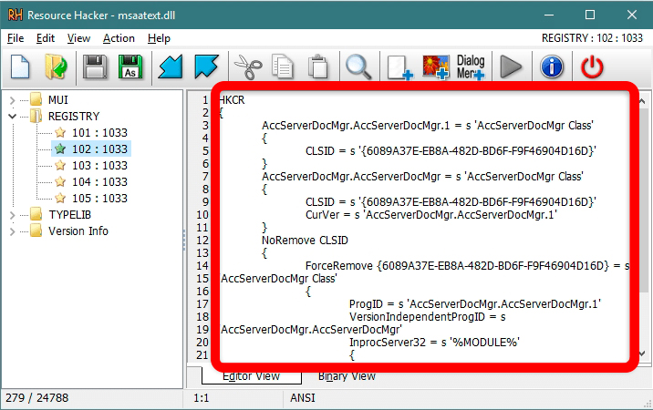The image size is (653, 410).
Task: Open the Edit menu
Action: click(x=46, y=38)
